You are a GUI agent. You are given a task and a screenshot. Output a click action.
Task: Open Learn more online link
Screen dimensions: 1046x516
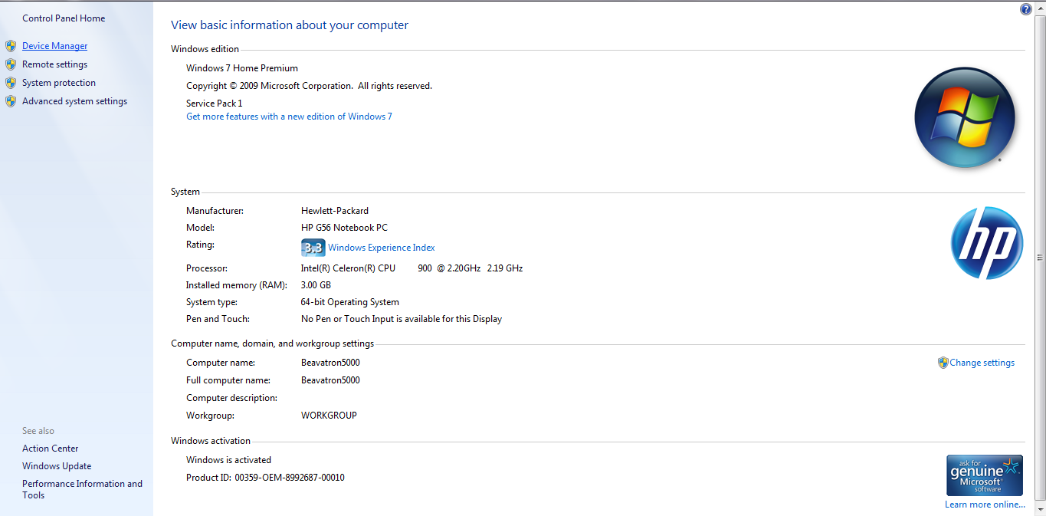pyautogui.click(x=985, y=504)
